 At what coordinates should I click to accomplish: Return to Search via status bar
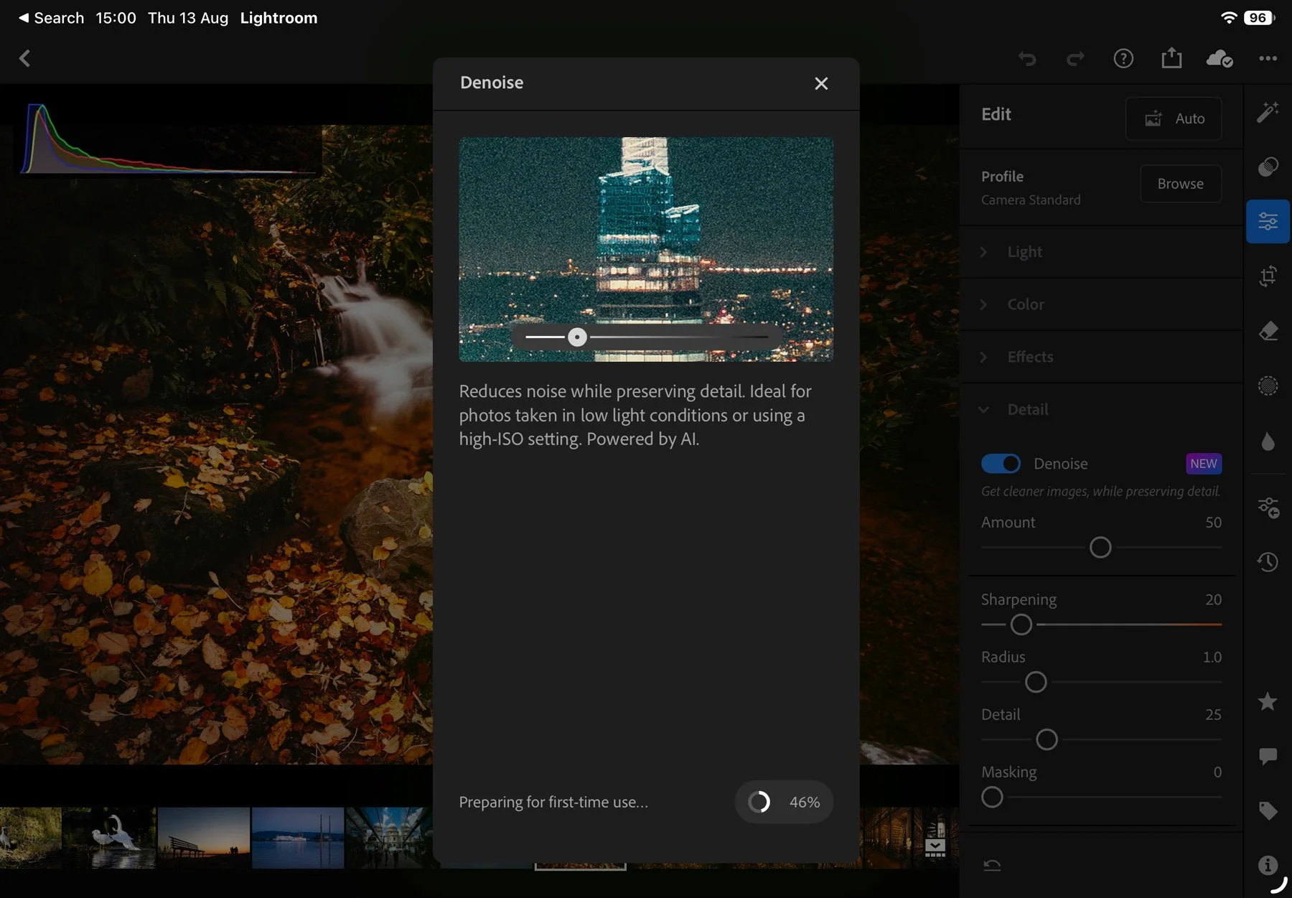[x=52, y=18]
